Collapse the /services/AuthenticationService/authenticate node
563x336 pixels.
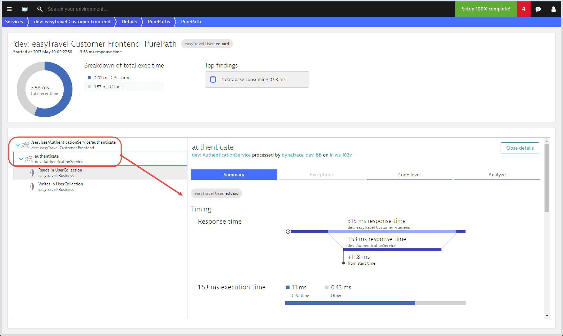[17, 145]
